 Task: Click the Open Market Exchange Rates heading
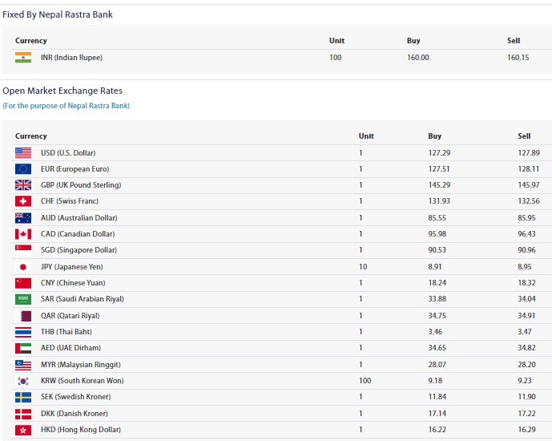pyautogui.click(x=62, y=91)
